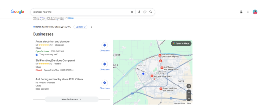Viewport: 260px width, 108px height.
Task: Click Update location button
Action: (80, 27)
